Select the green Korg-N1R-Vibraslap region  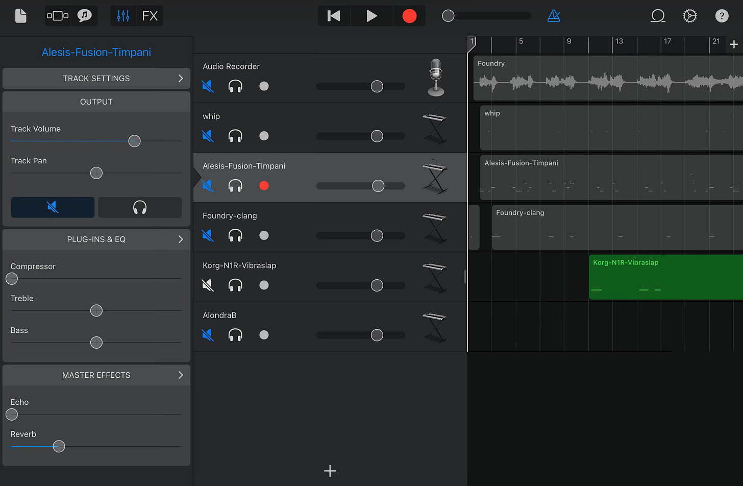tap(666, 277)
